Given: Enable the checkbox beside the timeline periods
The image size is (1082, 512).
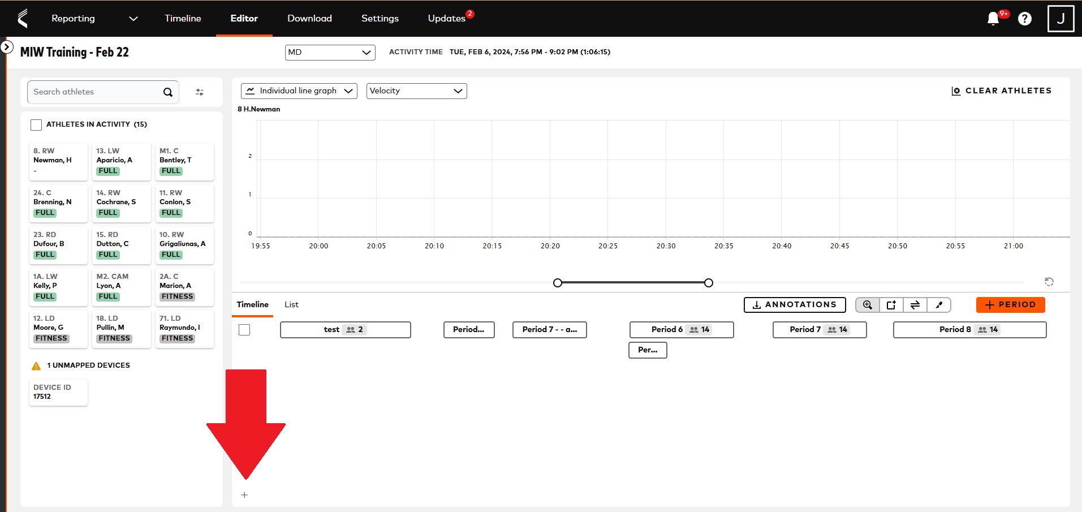Looking at the screenshot, I should click(244, 329).
